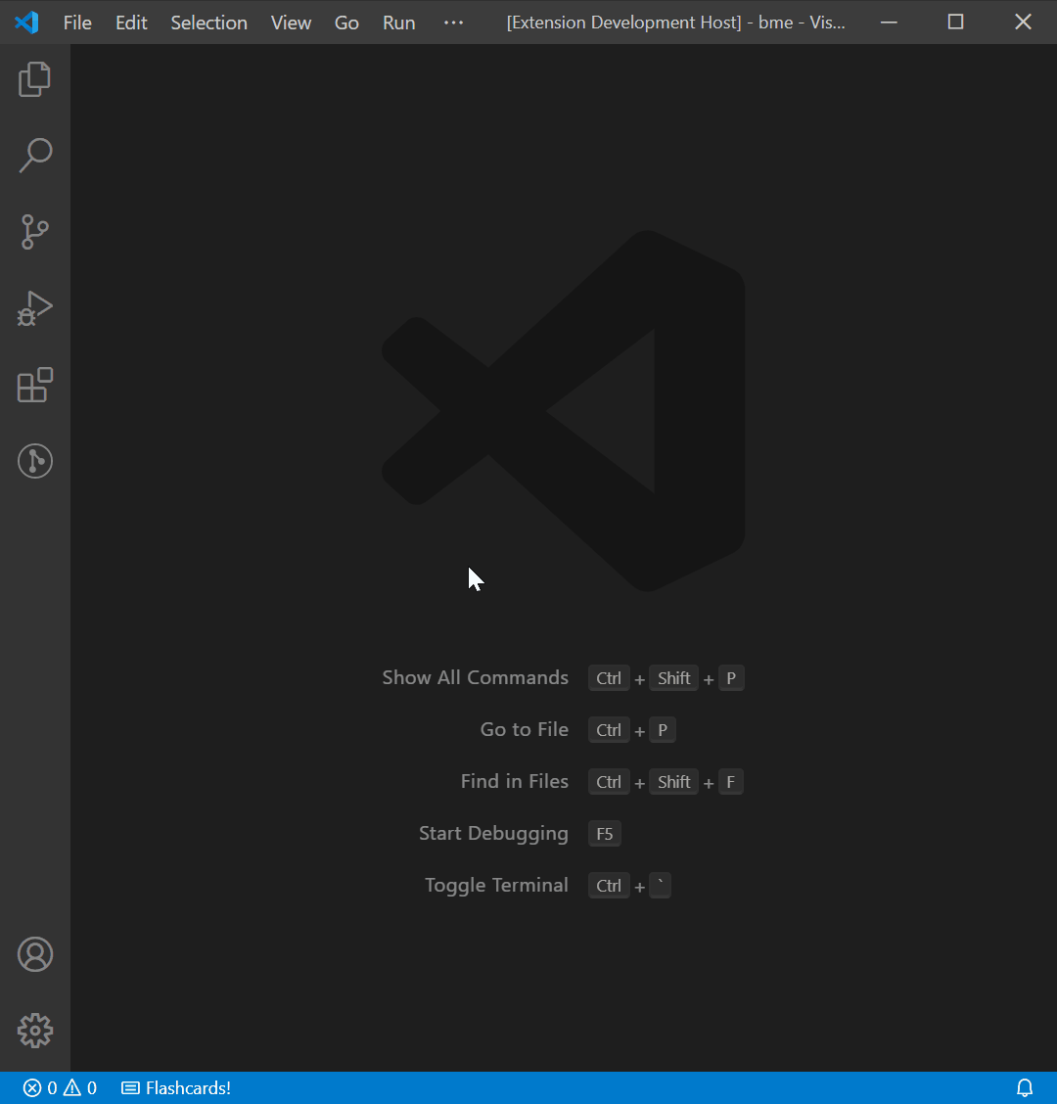The height and width of the screenshot is (1104, 1057).
Task: Open the Explorer view in activity bar
Action: tap(34, 79)
